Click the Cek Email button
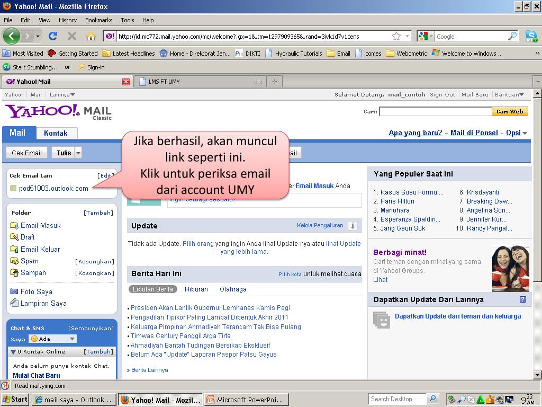The width and height of the screenshot is (542, 407). pos(26,153)
